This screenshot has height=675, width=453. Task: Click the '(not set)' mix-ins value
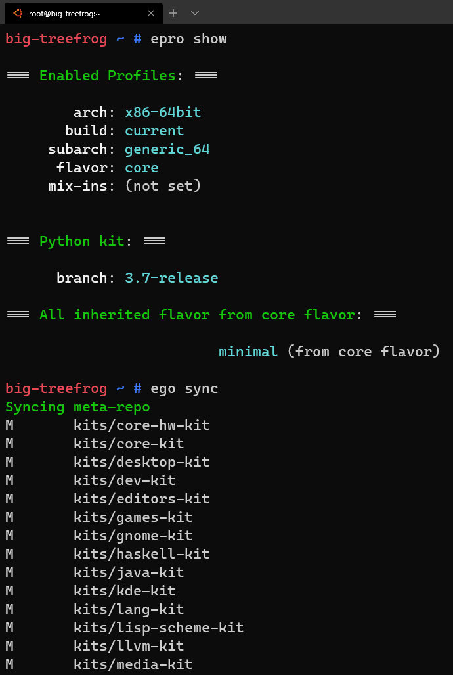point(163,186)
